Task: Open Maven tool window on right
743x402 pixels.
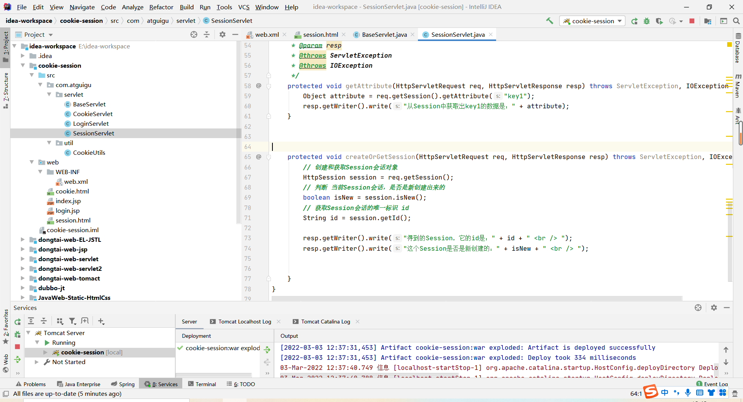Action: click(x=738, y=85)
